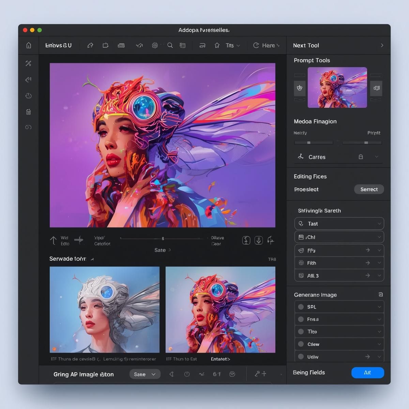The height and width of the screenshot is (409, 409).
Task: Click the power icon in bottom toolbar
Action: pyautogui.click(x=187, y=374)
